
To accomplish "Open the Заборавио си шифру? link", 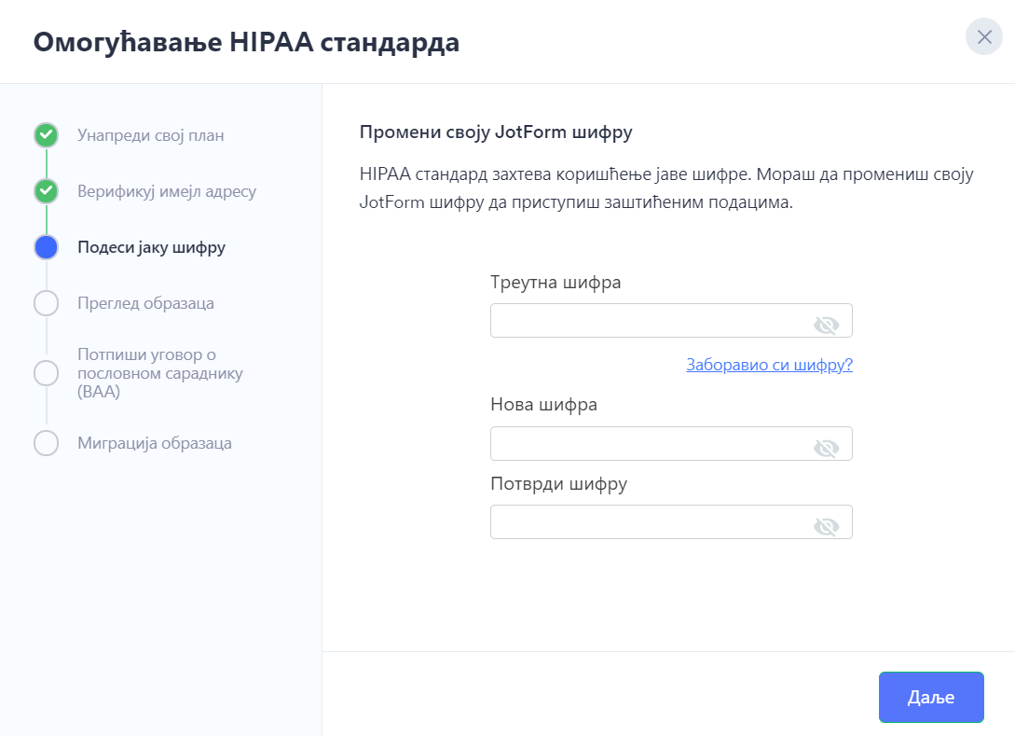I will pyautogui.click(x=769, y=365).
